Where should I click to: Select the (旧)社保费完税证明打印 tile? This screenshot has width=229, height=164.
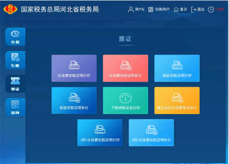click(x=100, y=133)
